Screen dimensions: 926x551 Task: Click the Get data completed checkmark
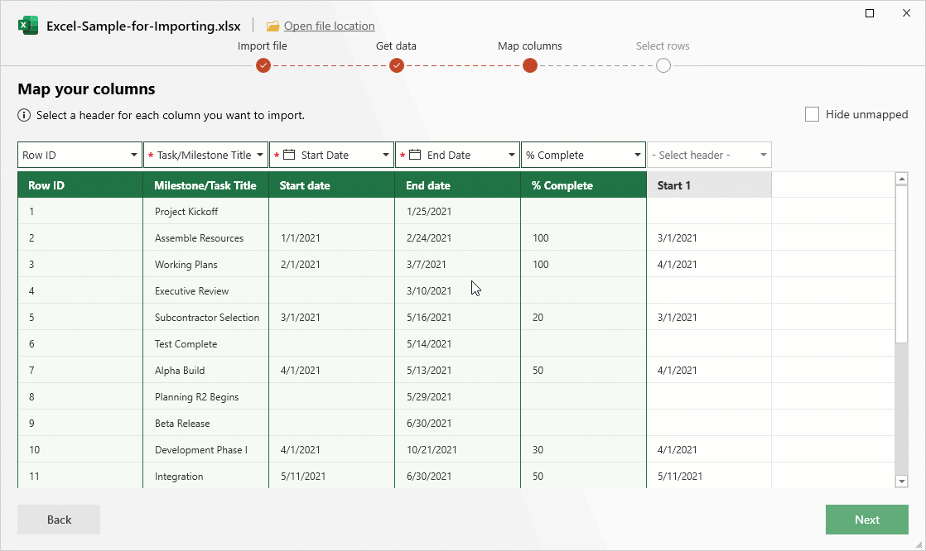coord(396,65)
